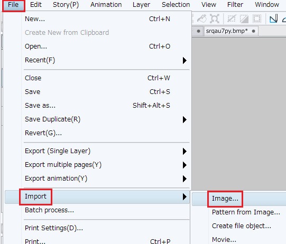Click the Show selection border icon
286x244 pixels.
257,18
